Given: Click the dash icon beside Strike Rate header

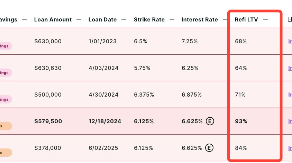Looking at the screenshot, I should pyautogui.click(x=172, y=20).
